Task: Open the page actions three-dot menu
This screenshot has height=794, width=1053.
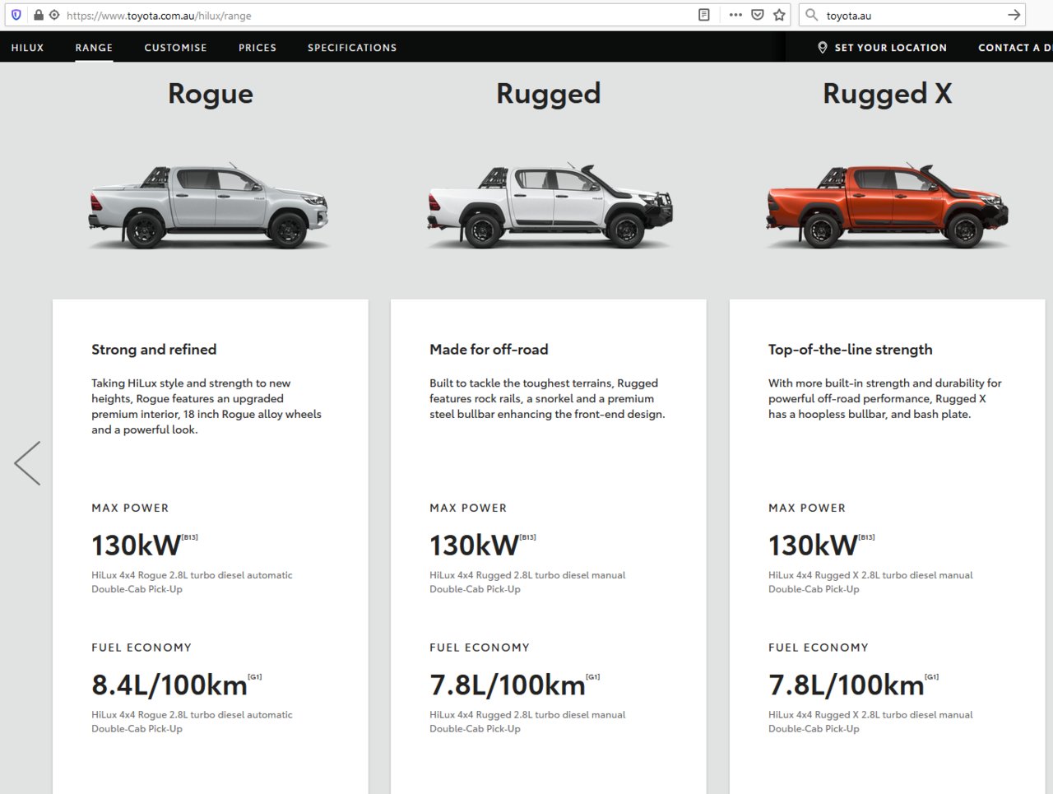Action: click(735, 15)
